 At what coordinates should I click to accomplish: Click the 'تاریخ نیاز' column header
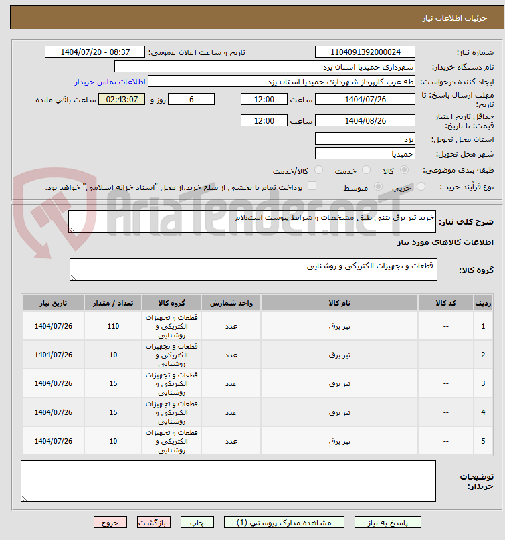pos(53,303)
